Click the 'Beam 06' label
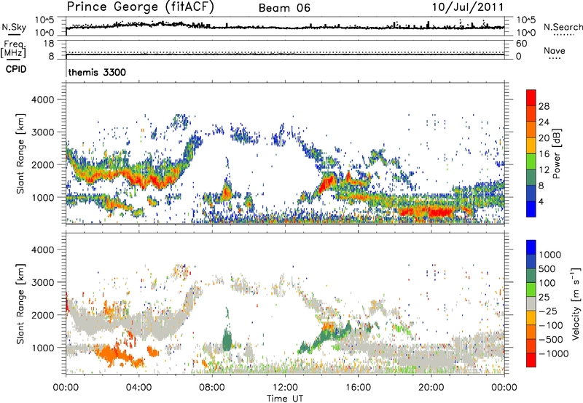The height and width of the screenshot is (403, 583). [x=284, y=8]
